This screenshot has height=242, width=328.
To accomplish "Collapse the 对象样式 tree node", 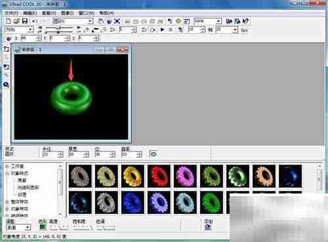I will 7,173.
